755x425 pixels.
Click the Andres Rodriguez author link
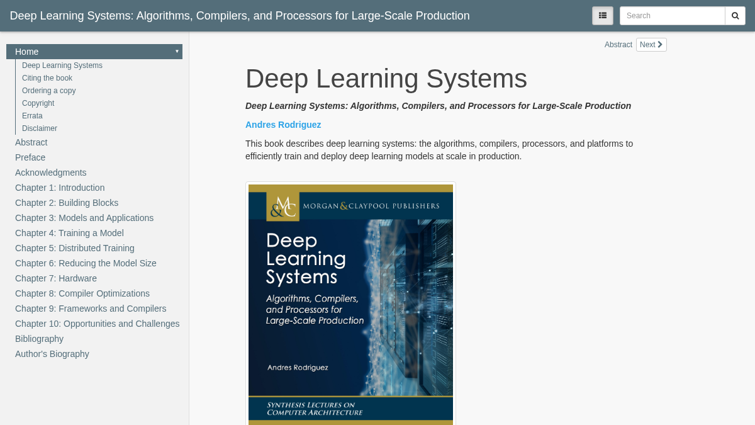pos(283,125)
